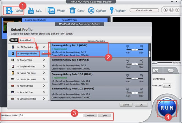Select Samsung Galaxy Note 10.1 (MPEG4) profile

(x=100, y=93)
